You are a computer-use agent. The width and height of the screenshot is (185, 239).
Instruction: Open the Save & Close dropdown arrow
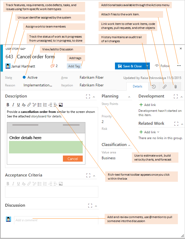pos(148,66)
